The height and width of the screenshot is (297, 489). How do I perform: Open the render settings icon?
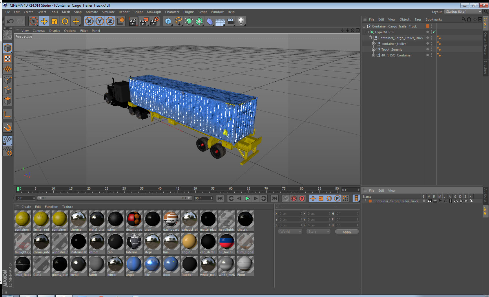tap(154, 21)
